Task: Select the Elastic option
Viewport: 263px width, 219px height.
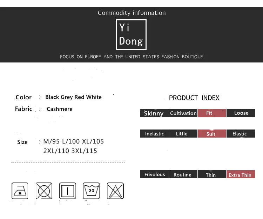Action: coord(240,134)
